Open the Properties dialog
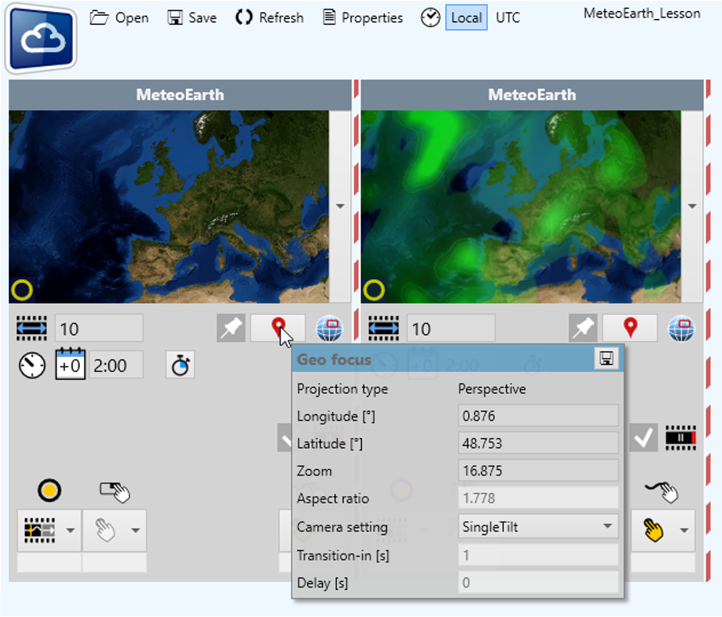The width and height of the screenshot is (722, 617). point(363,18)
